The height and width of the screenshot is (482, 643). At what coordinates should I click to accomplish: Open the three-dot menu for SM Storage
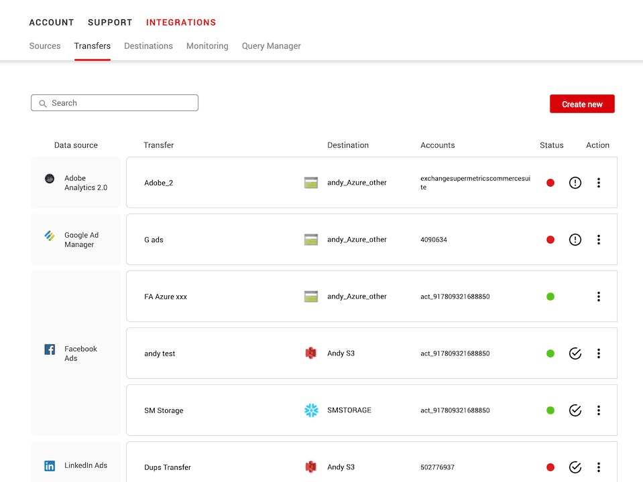[599, 410]
